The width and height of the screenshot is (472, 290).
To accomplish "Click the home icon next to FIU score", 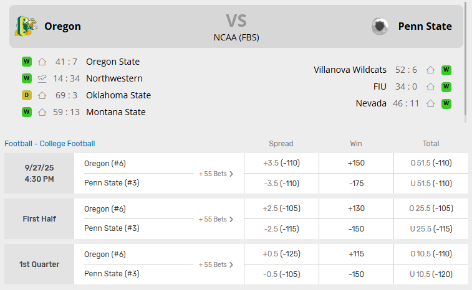I will 430,87.
